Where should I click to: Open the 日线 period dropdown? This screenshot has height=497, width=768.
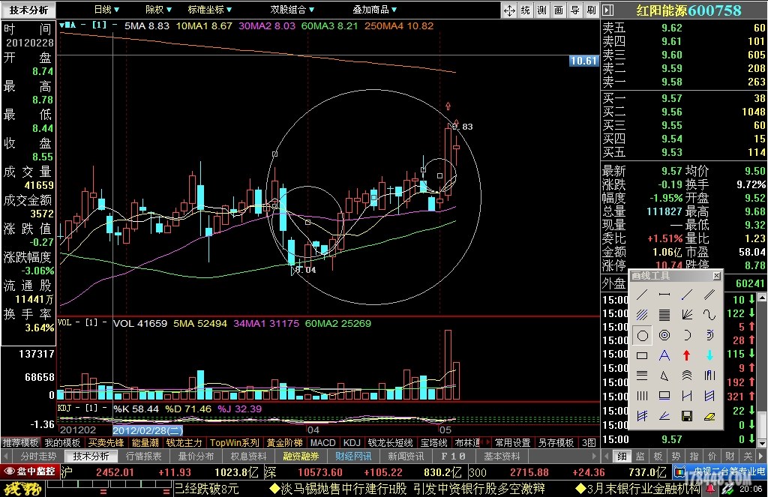(106, 10)
